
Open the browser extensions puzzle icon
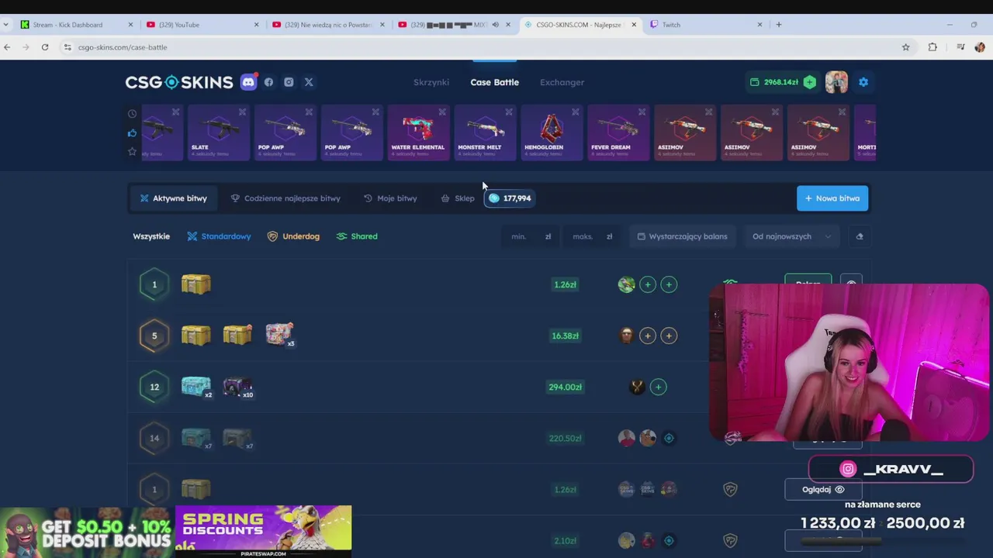click(932, 47)
